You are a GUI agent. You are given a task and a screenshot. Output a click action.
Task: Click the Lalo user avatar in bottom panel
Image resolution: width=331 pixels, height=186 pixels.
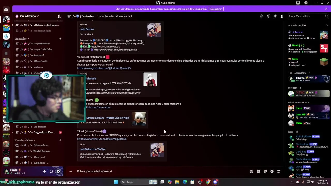[6, 171]
